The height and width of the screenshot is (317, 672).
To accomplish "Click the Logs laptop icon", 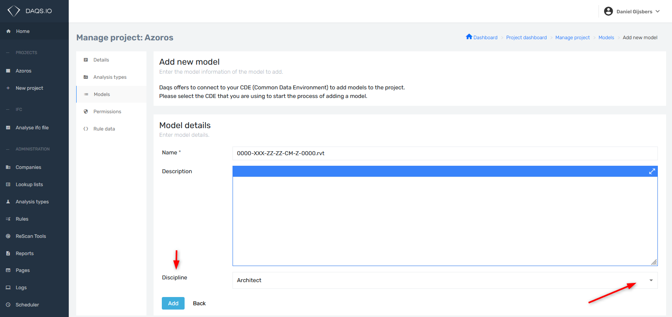I will pyautogui.click(x=8, y=288).
